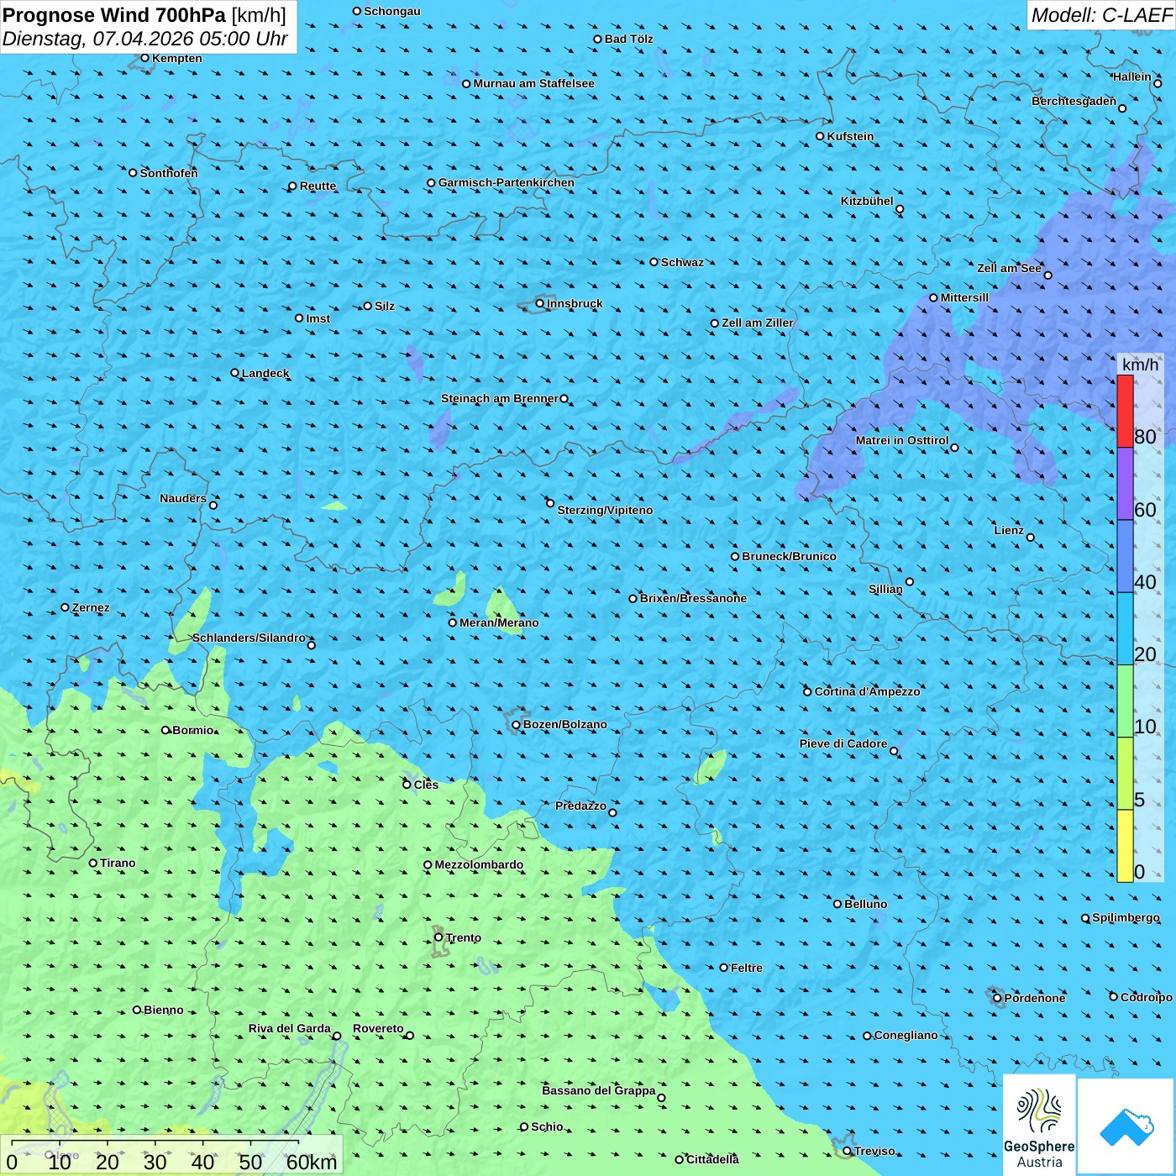Image resolution: width=1176 pixels, height=1176 pixels.
Task: Click the 'Kitzbühel' label
Action: click(867, 201)
